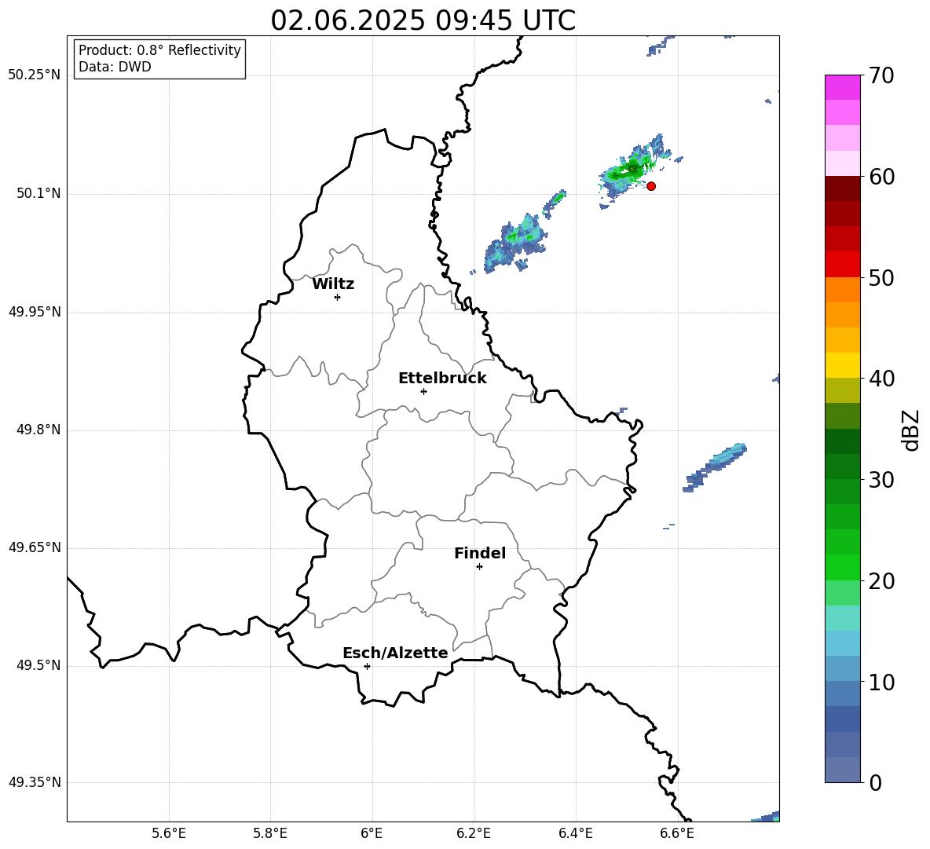Image resolution: width=930 pixels, height=849 pixels.
Task: Click the colorbar tick label 40
Action: coord(881,379)
